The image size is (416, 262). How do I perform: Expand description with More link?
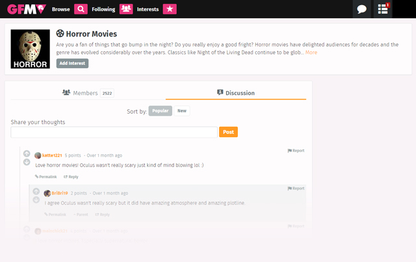tap(311, 52)
